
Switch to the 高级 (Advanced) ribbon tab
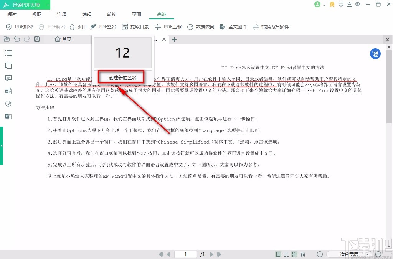point(161,14)
